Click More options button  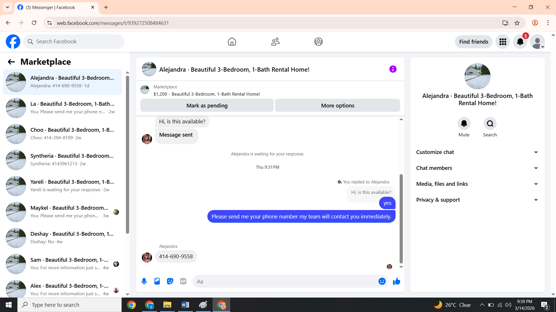pyautogui.click(x=337, y=105)
